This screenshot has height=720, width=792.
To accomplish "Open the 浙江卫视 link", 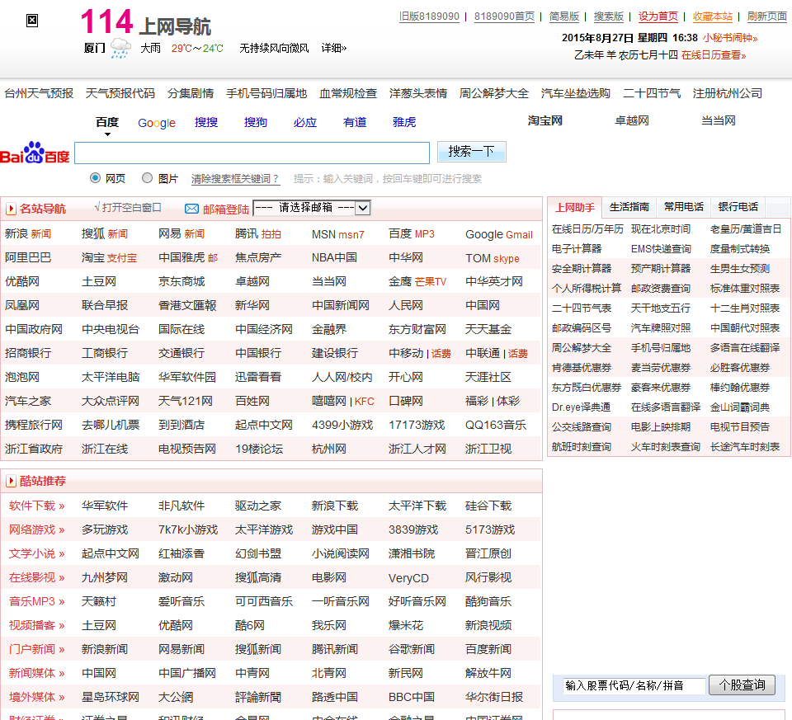I will click(488, 449).
